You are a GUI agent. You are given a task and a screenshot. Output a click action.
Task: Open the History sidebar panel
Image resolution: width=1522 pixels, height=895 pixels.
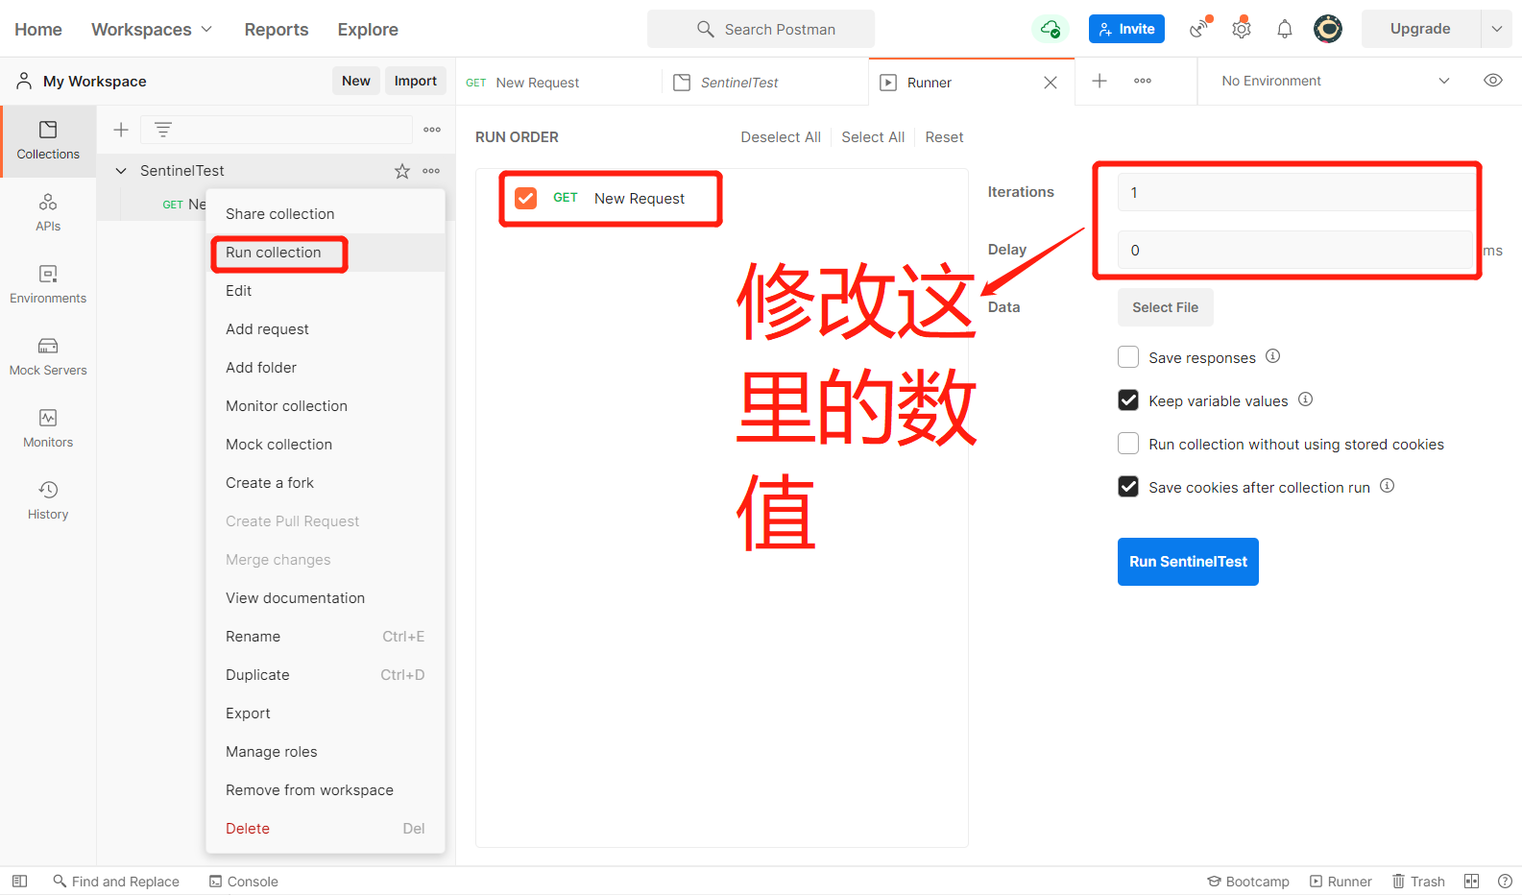tap(48, 501)
